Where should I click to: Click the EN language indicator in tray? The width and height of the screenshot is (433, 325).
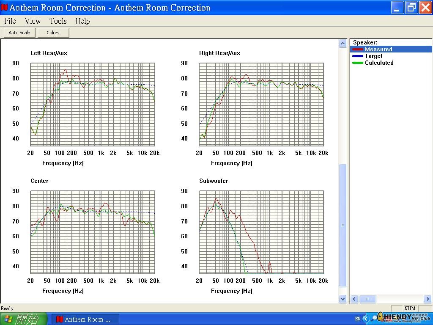point(358,319)
